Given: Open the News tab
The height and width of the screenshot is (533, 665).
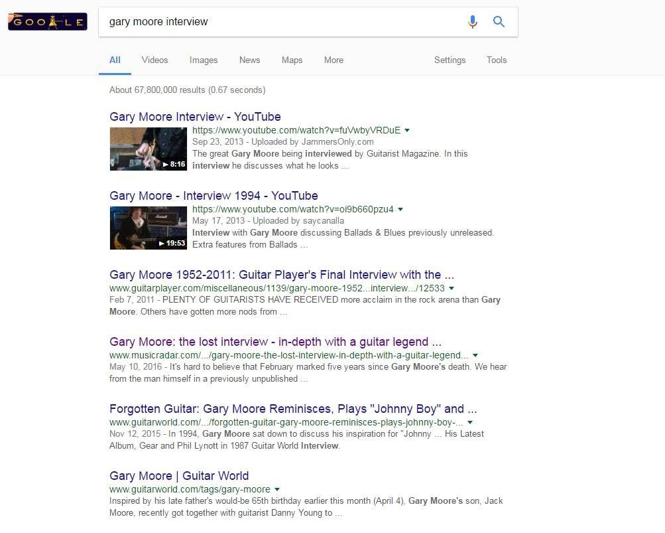Looking at the screenshot, I should pos(249,60).
